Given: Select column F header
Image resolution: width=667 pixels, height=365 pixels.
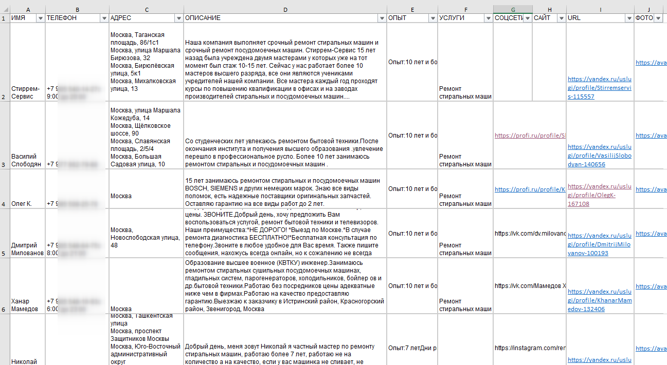Looking at the screenshot, I should click(x=465, y=9).
